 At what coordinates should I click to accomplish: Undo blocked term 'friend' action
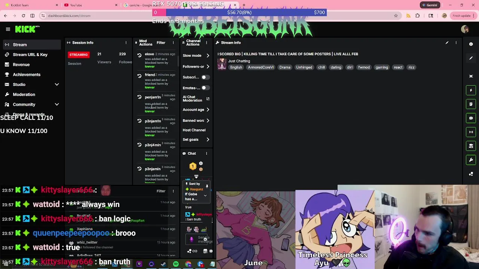139,76
